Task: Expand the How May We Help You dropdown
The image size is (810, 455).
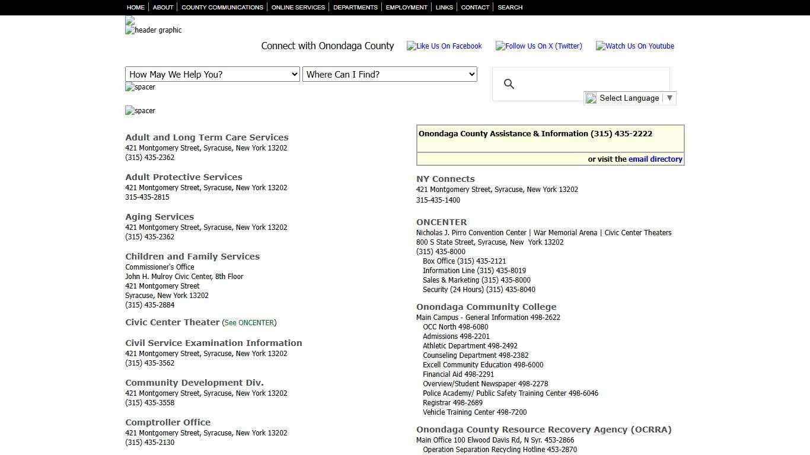Action: 212,74
